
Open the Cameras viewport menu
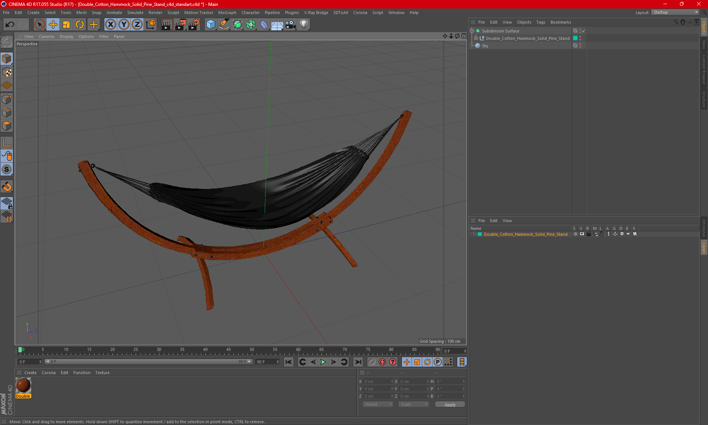point(46,37)
